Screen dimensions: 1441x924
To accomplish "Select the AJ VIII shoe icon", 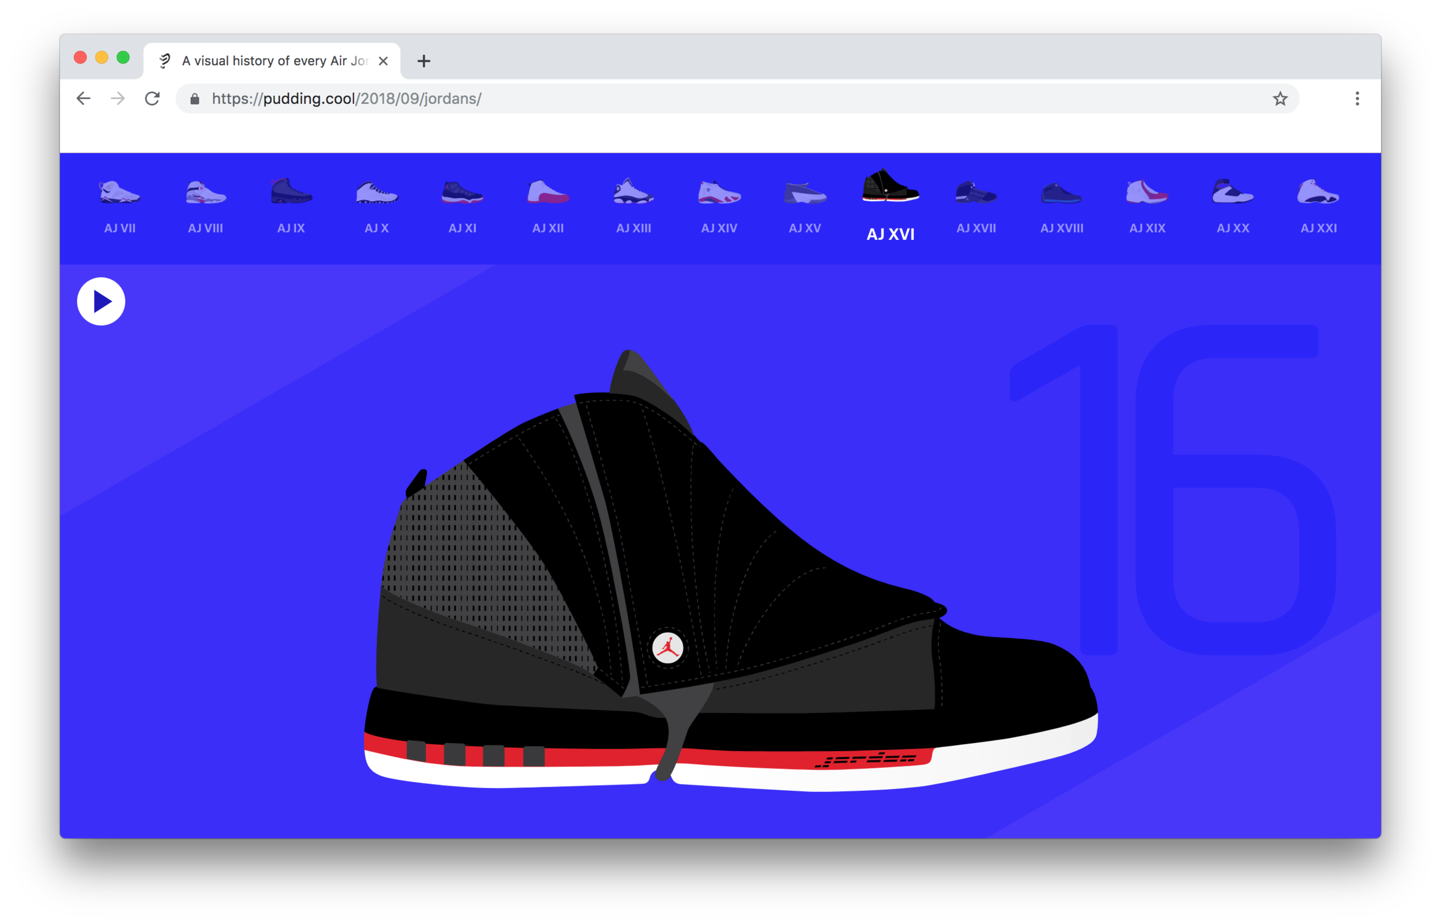I will (206, 193).
